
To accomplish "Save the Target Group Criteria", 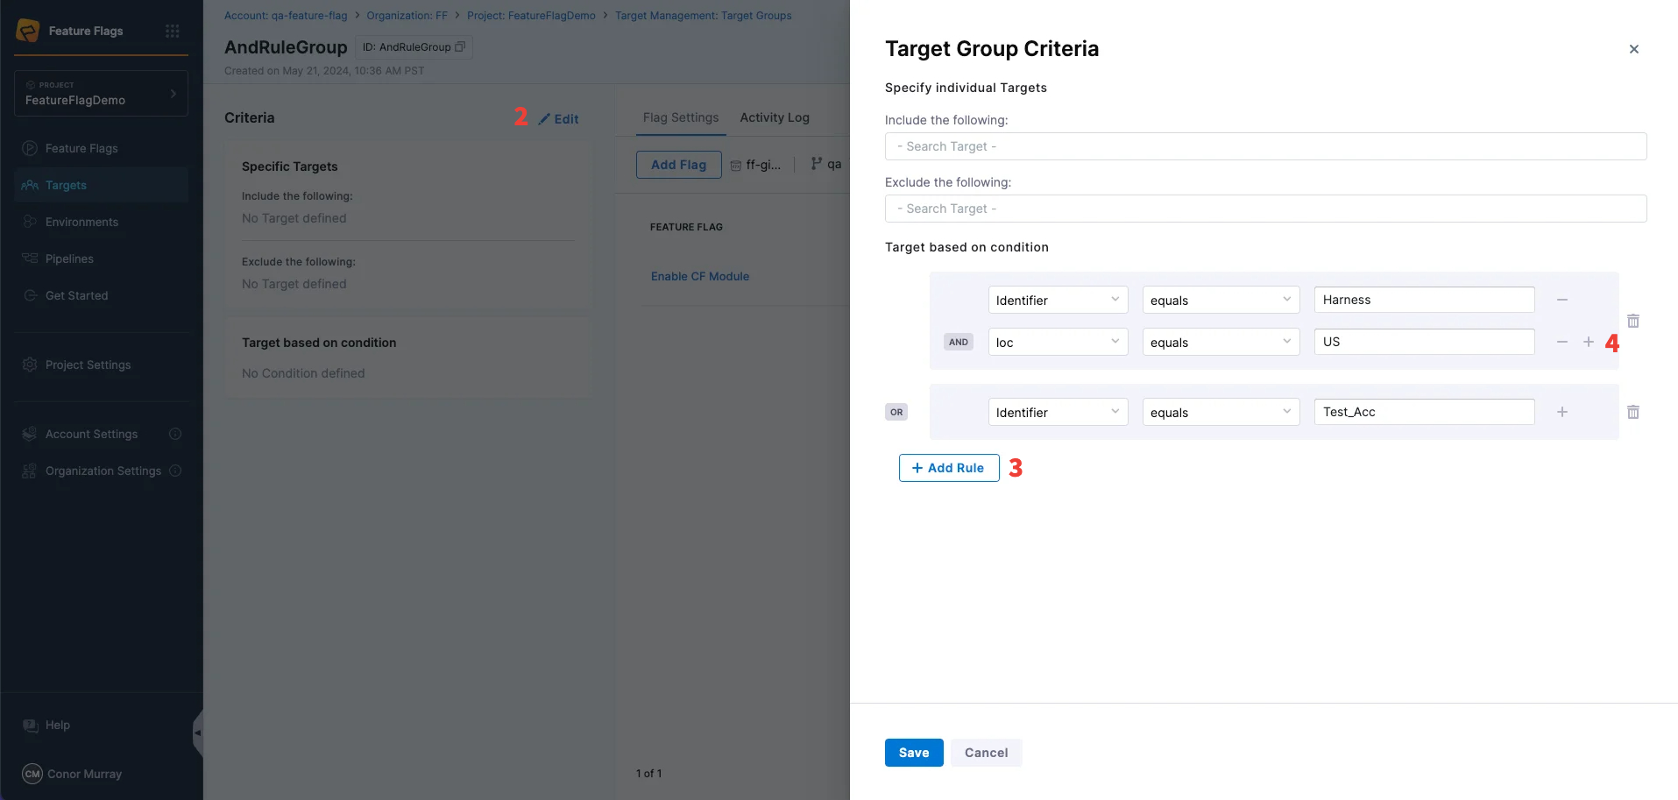I will 914,752.
